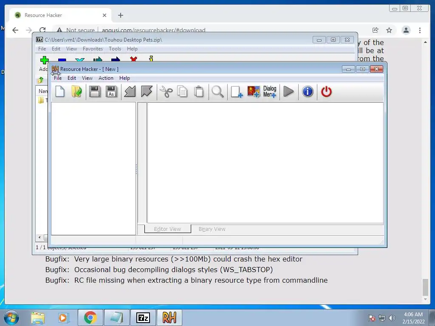Image resolution: width=435 pixels, height=326 pixels.
Task: Open the Action menu
Action: 106,78
